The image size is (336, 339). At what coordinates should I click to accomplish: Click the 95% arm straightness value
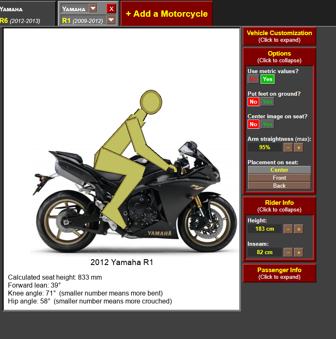[265, 148]
